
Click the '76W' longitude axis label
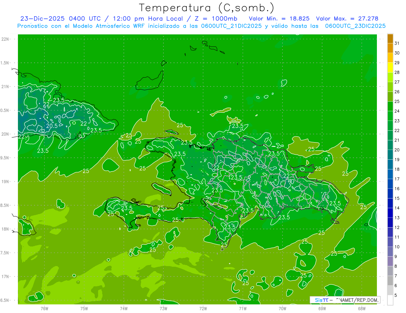click(x=44, y=309)
